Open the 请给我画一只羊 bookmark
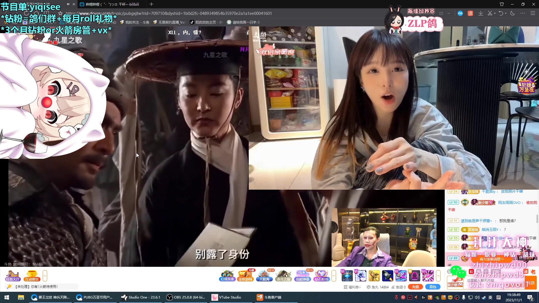This screenshot has height=303, width=539. click(243, 22)
